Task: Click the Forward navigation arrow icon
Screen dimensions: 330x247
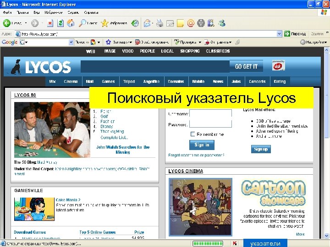Action: pos(35,23)
